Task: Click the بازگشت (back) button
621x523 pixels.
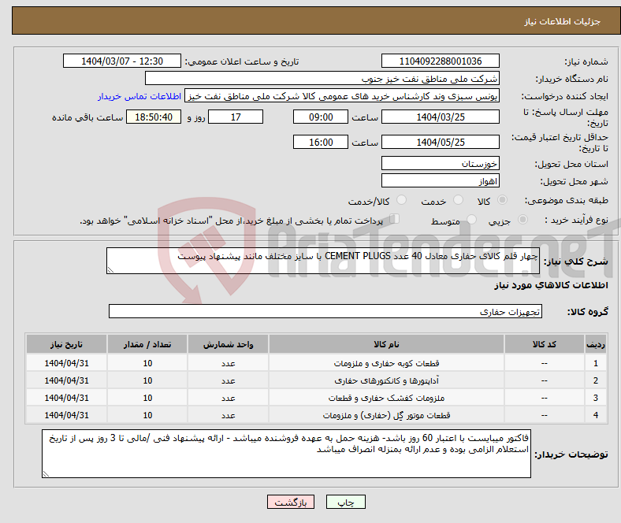Action: point(291,503)
